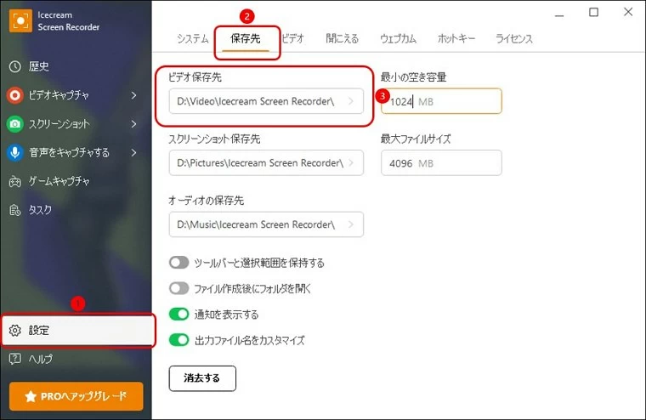Viewport: 646px width, 420px height.
Task: Click the max file size 4096 field
Action: [x=440, y=162]
